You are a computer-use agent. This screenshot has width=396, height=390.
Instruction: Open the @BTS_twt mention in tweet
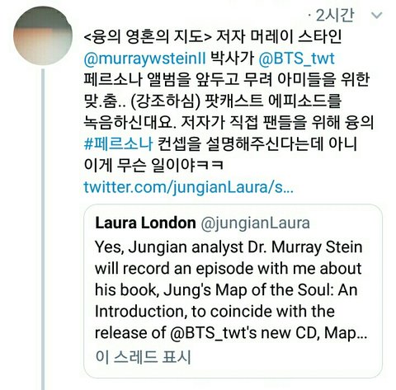tap(296, 59)
